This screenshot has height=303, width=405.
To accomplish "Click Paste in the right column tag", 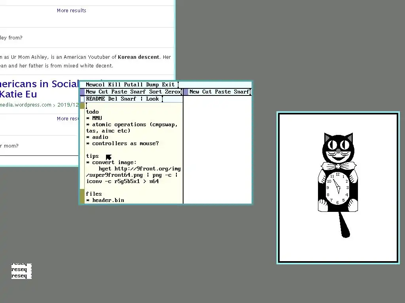I will pyautogui.click(x=223, y=92).
